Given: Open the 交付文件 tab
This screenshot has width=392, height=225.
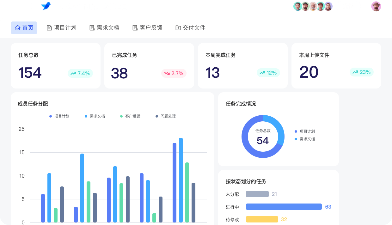Looking at the screenshot, I should (191, 28).
